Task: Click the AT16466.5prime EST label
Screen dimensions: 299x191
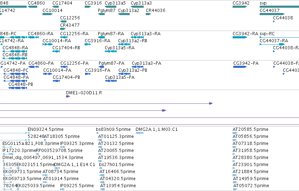Action: pos(117,172)
